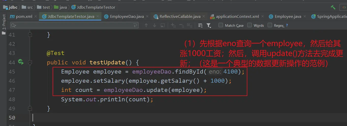Click the green build hammer icon

[333, 7]
